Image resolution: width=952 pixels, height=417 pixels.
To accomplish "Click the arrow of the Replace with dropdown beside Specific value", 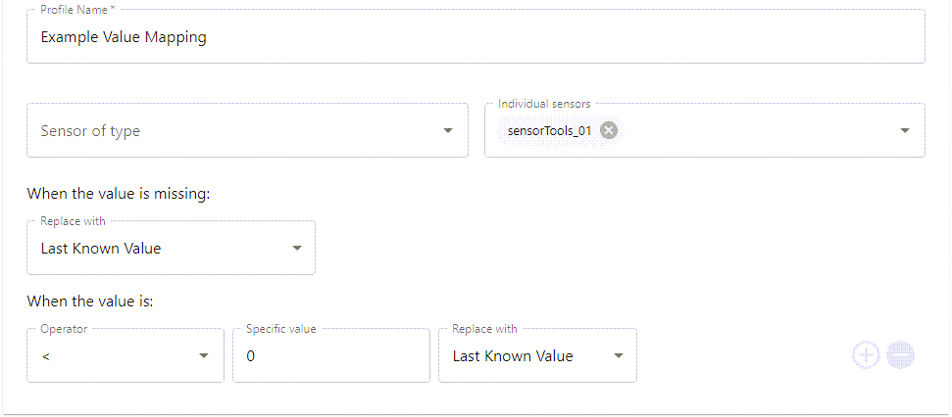I will tap(619, 356).
